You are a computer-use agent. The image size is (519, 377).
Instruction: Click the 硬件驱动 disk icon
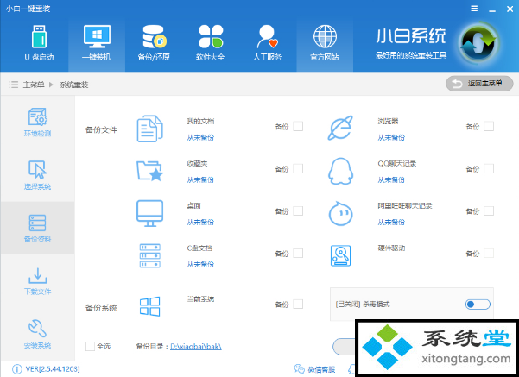click(340, 255)
